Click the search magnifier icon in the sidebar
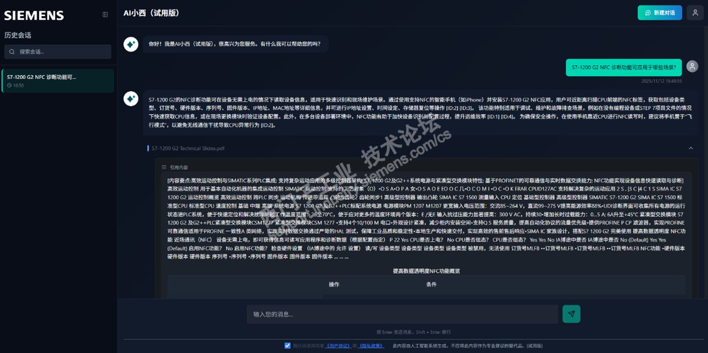Screen dimensions: 708x353 click(12, 52)
